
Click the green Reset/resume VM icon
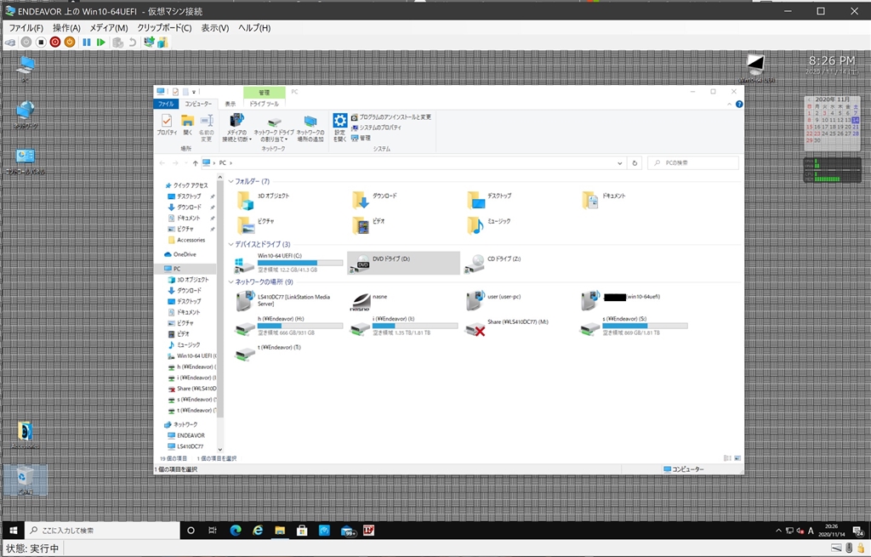[x=100, y=43]
